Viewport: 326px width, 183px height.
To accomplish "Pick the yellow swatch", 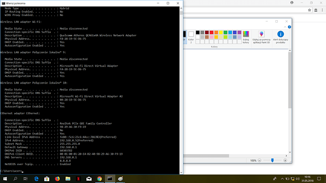I will point(221,33).
